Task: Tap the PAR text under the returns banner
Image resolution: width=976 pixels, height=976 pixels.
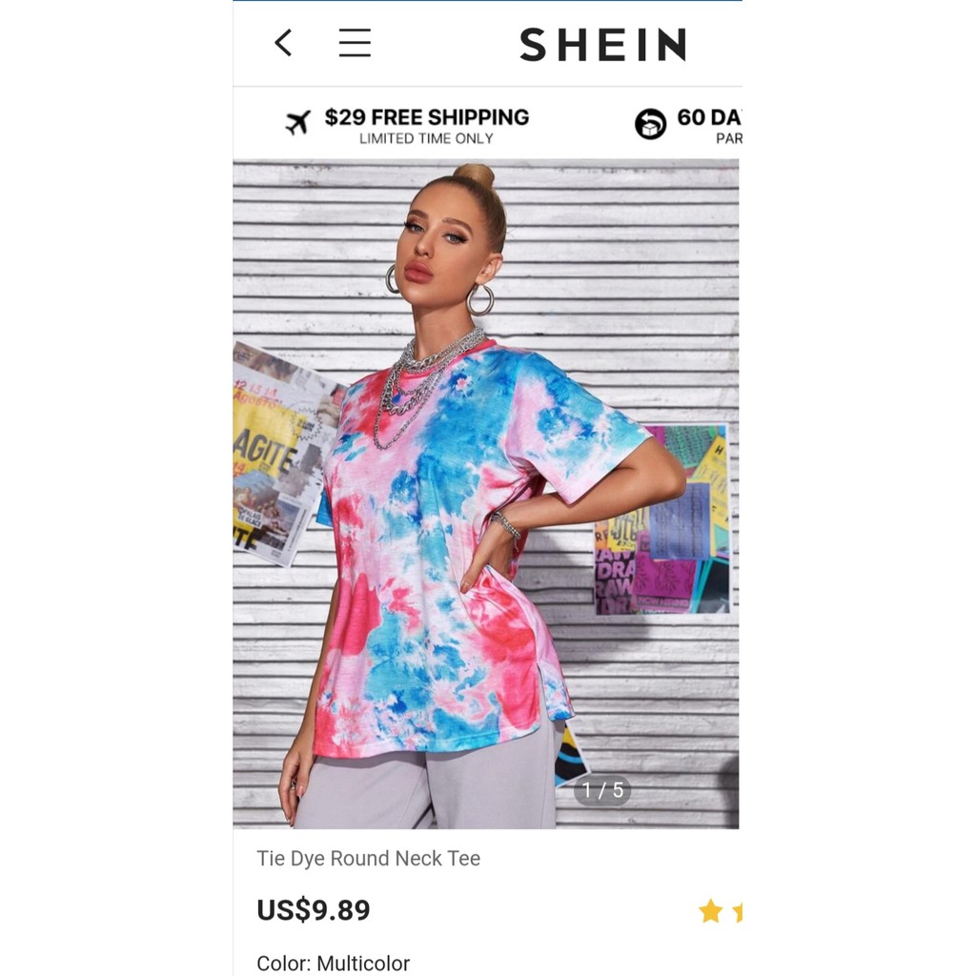Action: [729, 139]
